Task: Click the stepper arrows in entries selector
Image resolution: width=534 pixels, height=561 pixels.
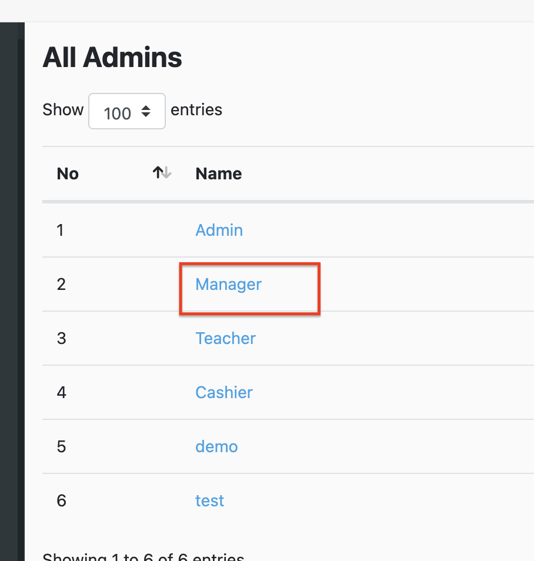Action: [146, 111]
